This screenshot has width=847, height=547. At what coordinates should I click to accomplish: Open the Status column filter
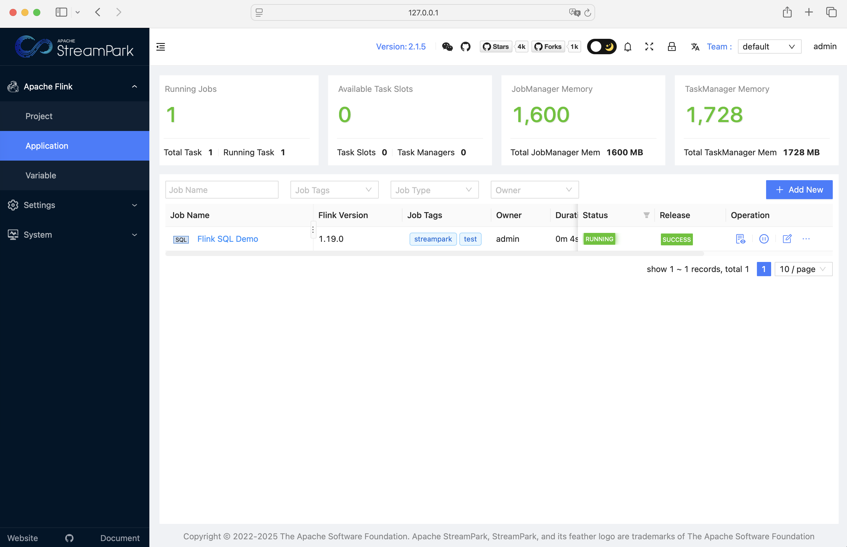(646, 215)
